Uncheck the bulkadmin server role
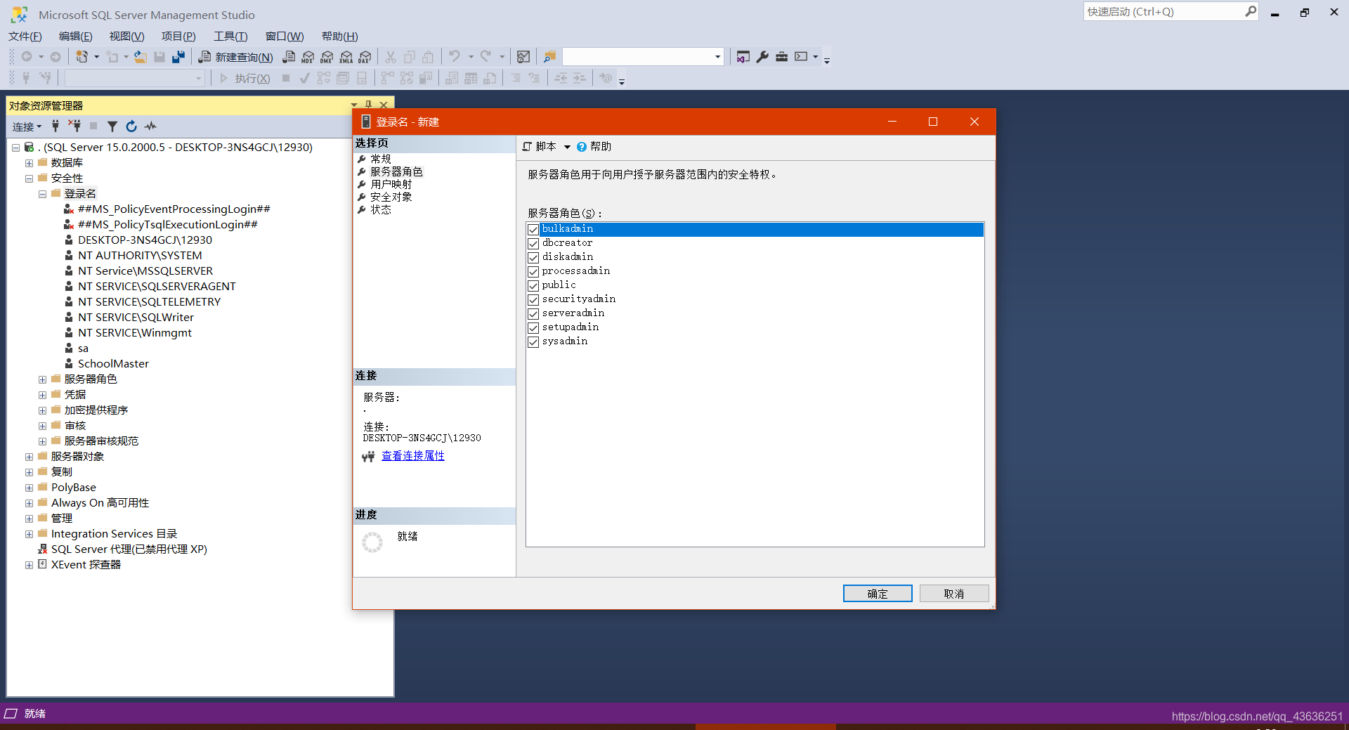This screenshot has height=730, width=1349. tap(533, 230)
